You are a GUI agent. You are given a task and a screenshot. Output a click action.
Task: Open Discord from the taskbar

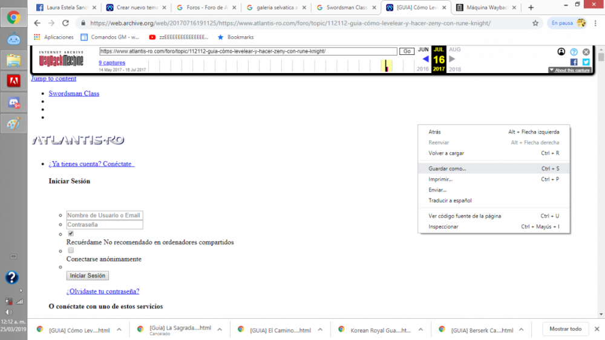point(13,102)
